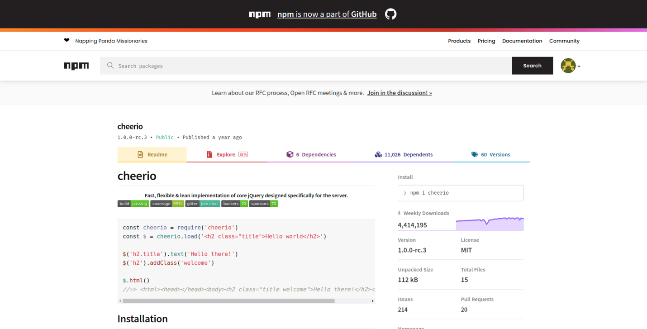Click the sponsors 70 badge
647x329 pixels.
264,204
